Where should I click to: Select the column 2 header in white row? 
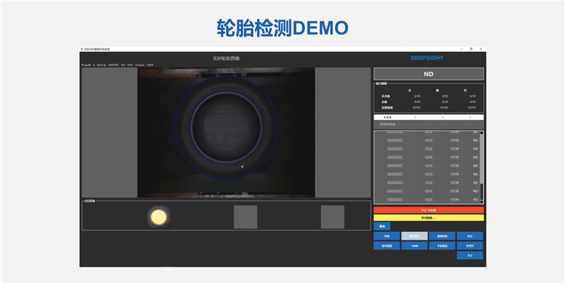pos(442,117)
